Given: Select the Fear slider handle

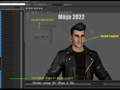Looking at the screenshot, I should 53,43.
